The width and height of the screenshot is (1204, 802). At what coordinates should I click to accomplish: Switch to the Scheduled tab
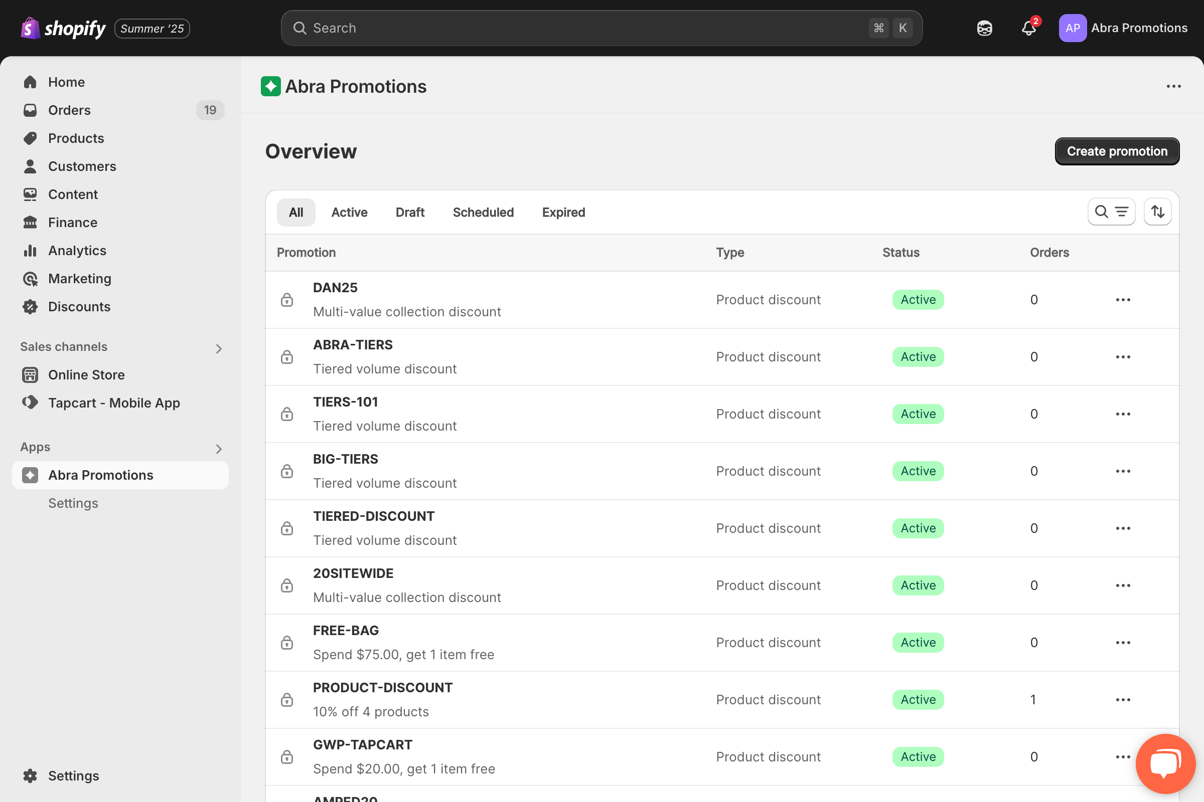(483, 212)
